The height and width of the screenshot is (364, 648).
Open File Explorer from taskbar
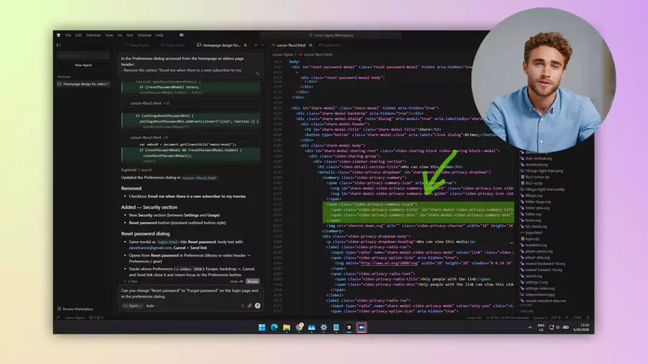(287, 327)
